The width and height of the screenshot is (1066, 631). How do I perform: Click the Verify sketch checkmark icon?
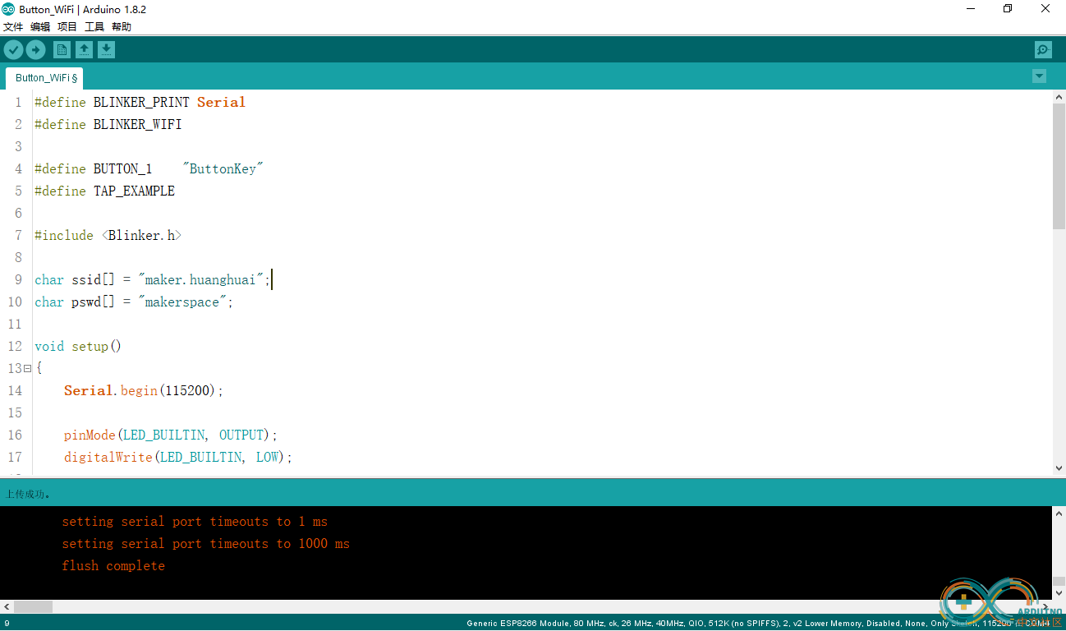13,50
